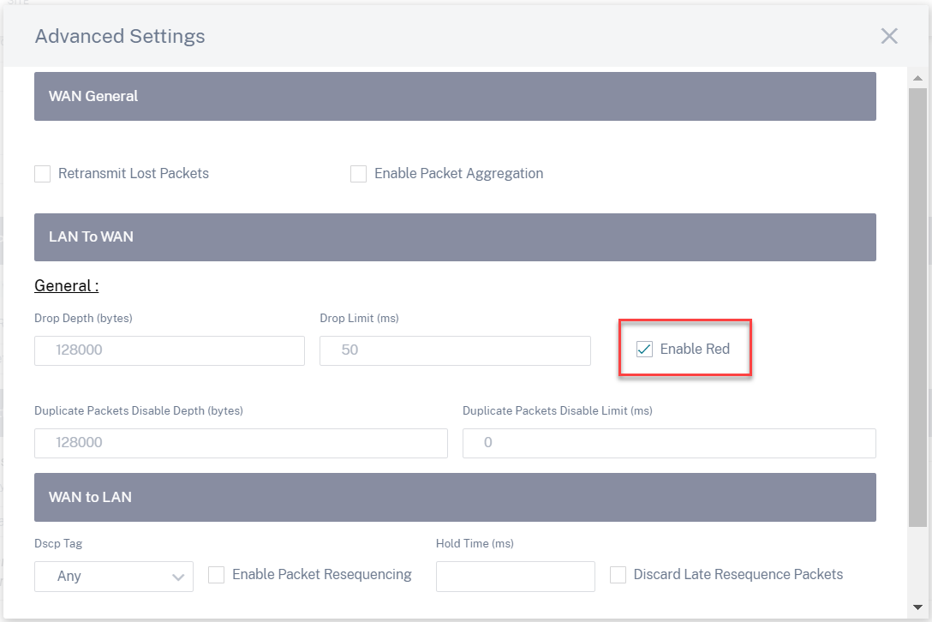The width and height of the screenshot is (932, 622).
Task: Click the Drop Depth (bytes) field
Action: 170,350
